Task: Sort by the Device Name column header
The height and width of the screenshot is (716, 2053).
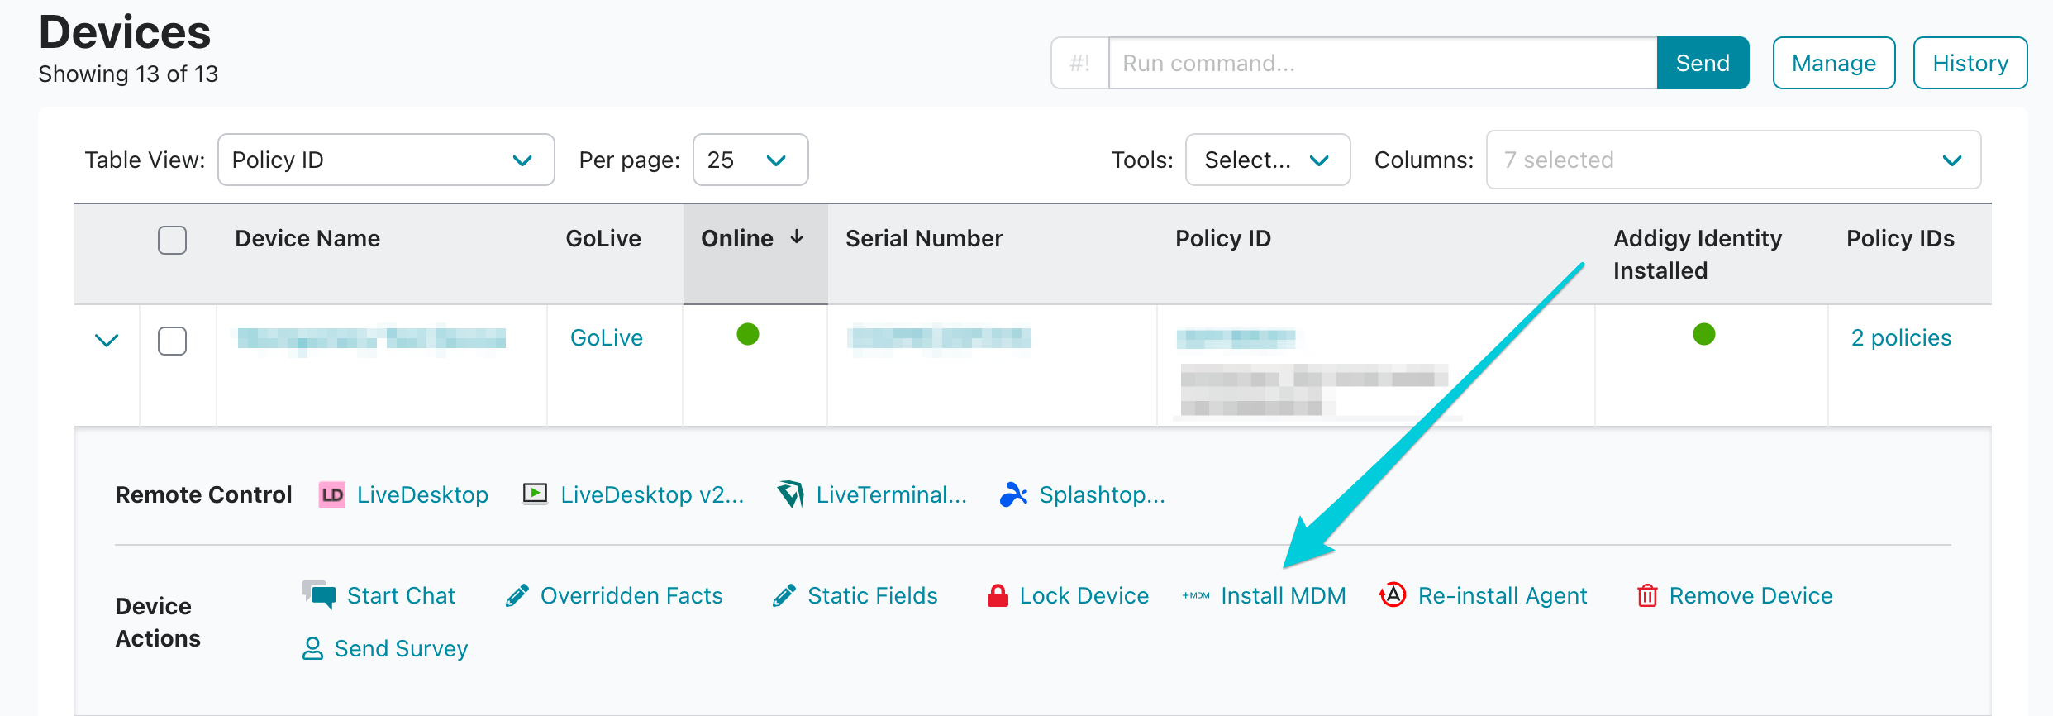Action: pos(307,238)
